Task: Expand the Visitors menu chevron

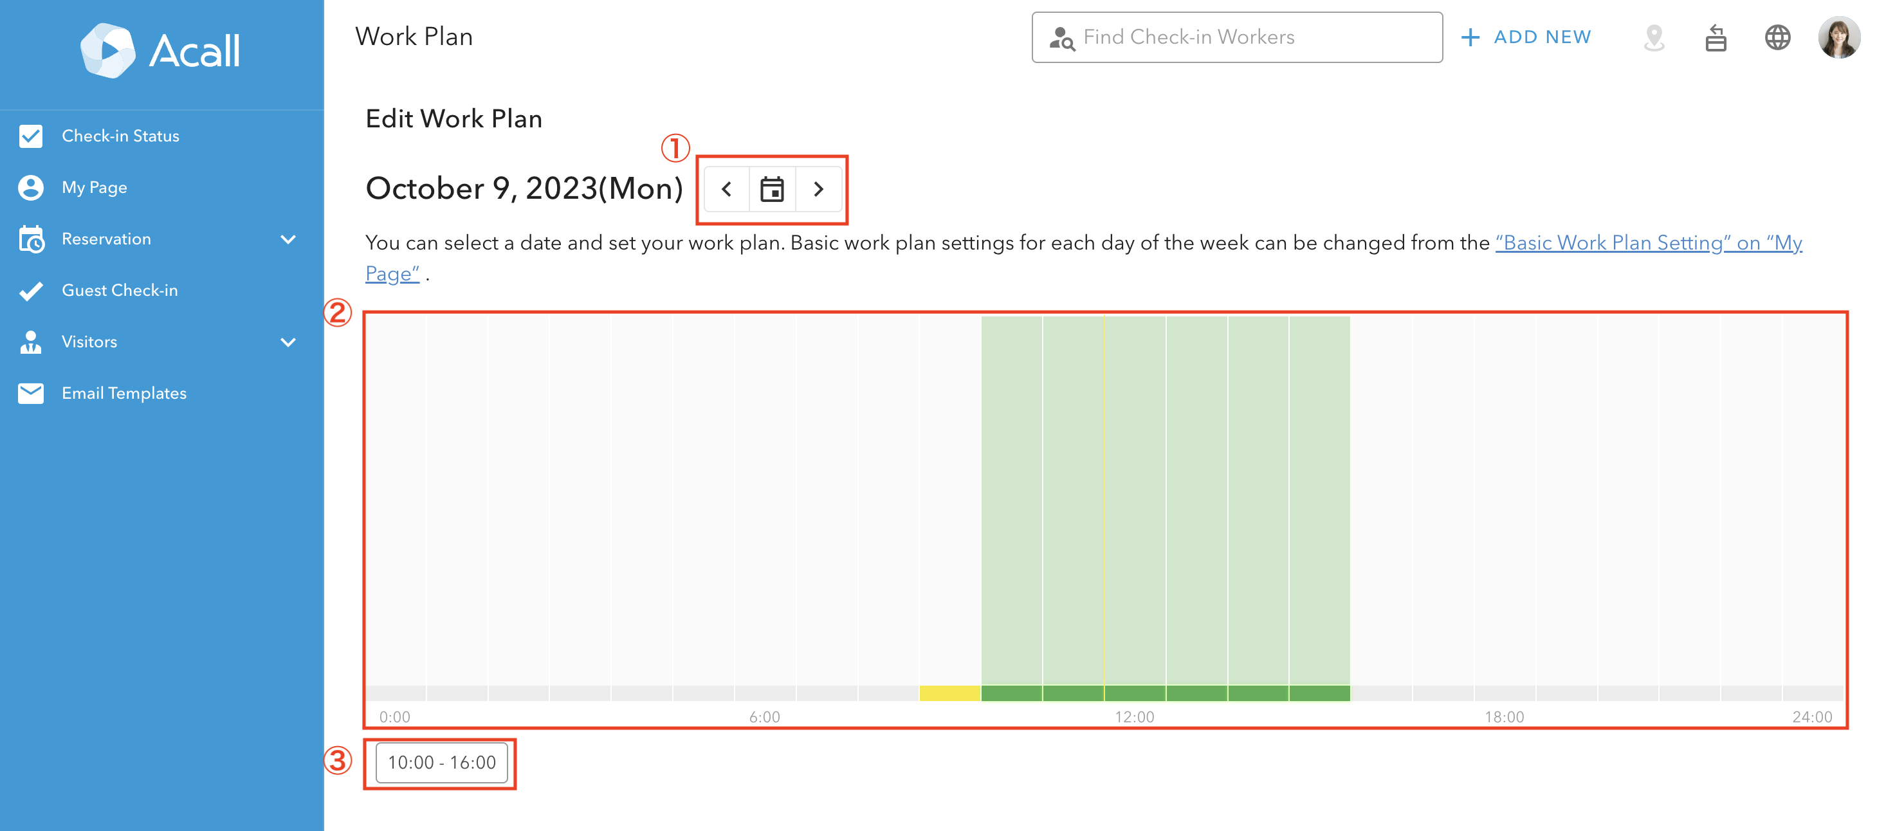Action: tap(288, 342)
